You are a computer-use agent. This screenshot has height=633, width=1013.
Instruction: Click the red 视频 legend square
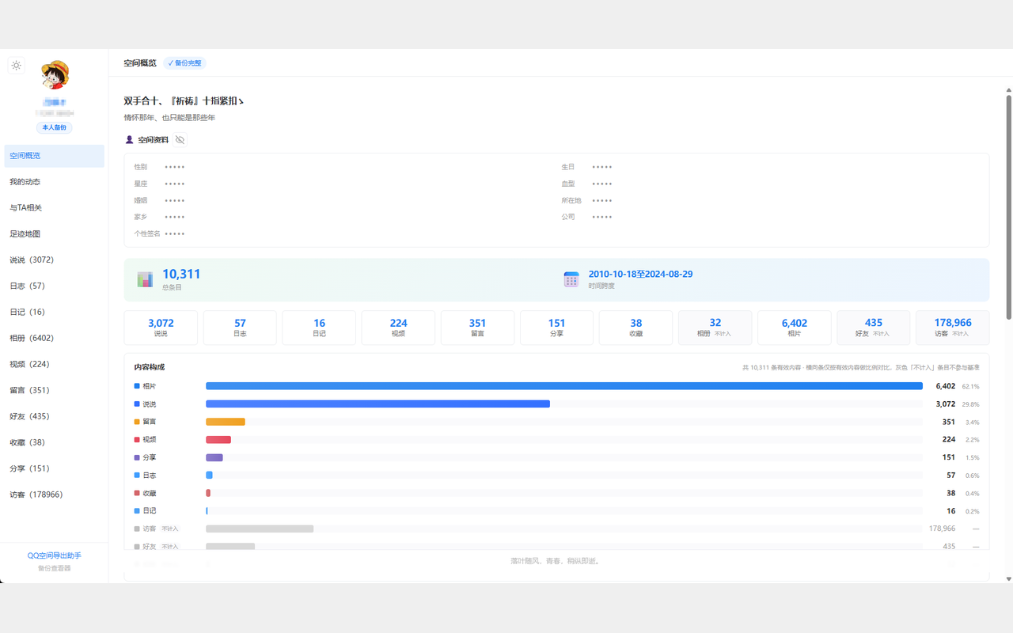coord(137,439)
